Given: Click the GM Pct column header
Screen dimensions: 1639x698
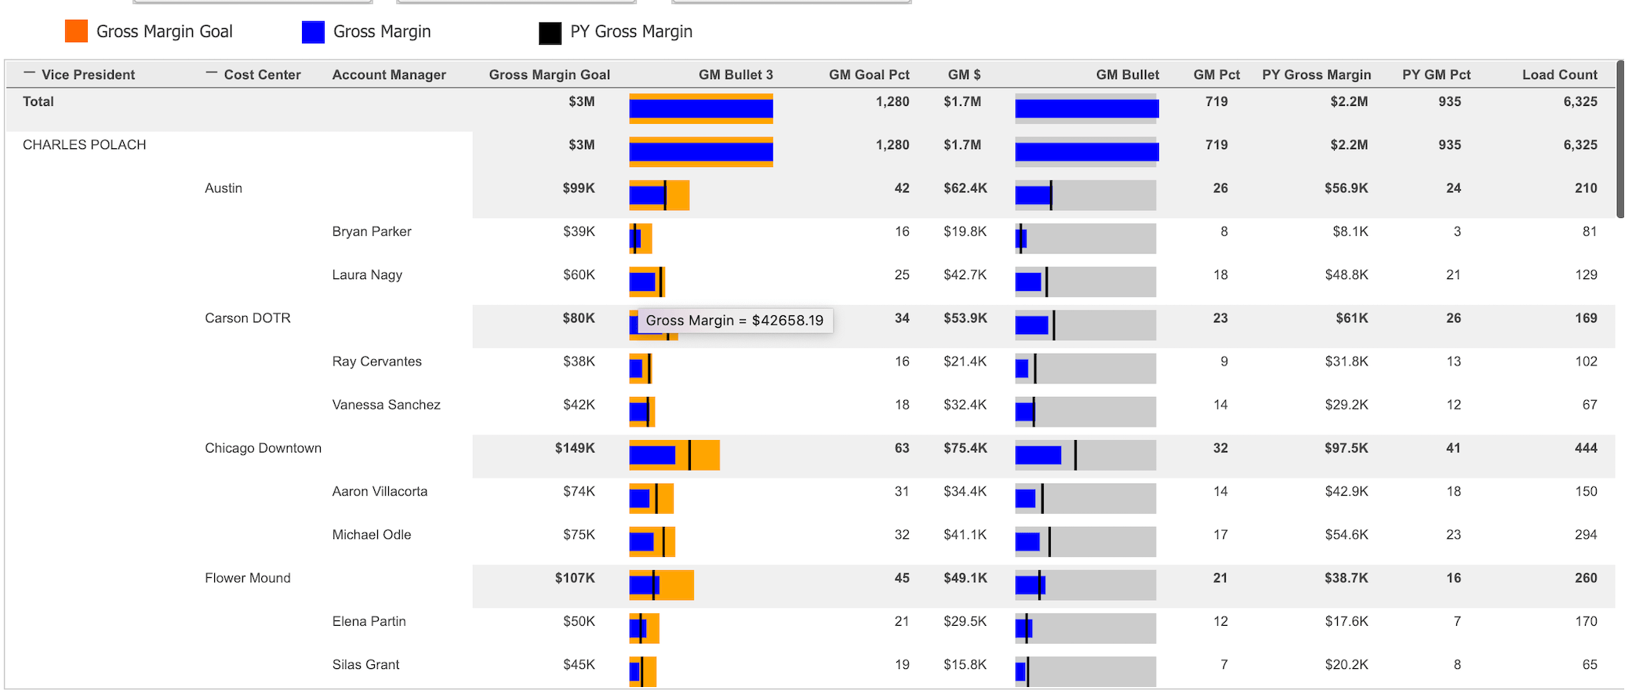Looking at the screenshot, I should [1216, 75].
